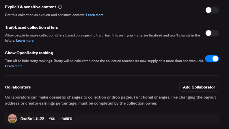This screenshot has height=129, width=229.
Task: Open Learn more link about OpenRarity rankings
Action: (x=14, y=66)
